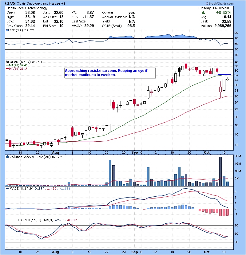Click the Ask 32.60 value

pos(59,13)
